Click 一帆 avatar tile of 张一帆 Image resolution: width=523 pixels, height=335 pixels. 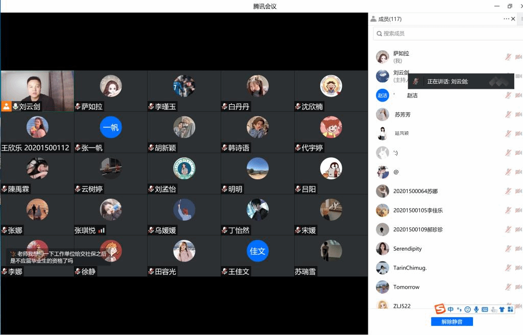[x=110, y=127]
